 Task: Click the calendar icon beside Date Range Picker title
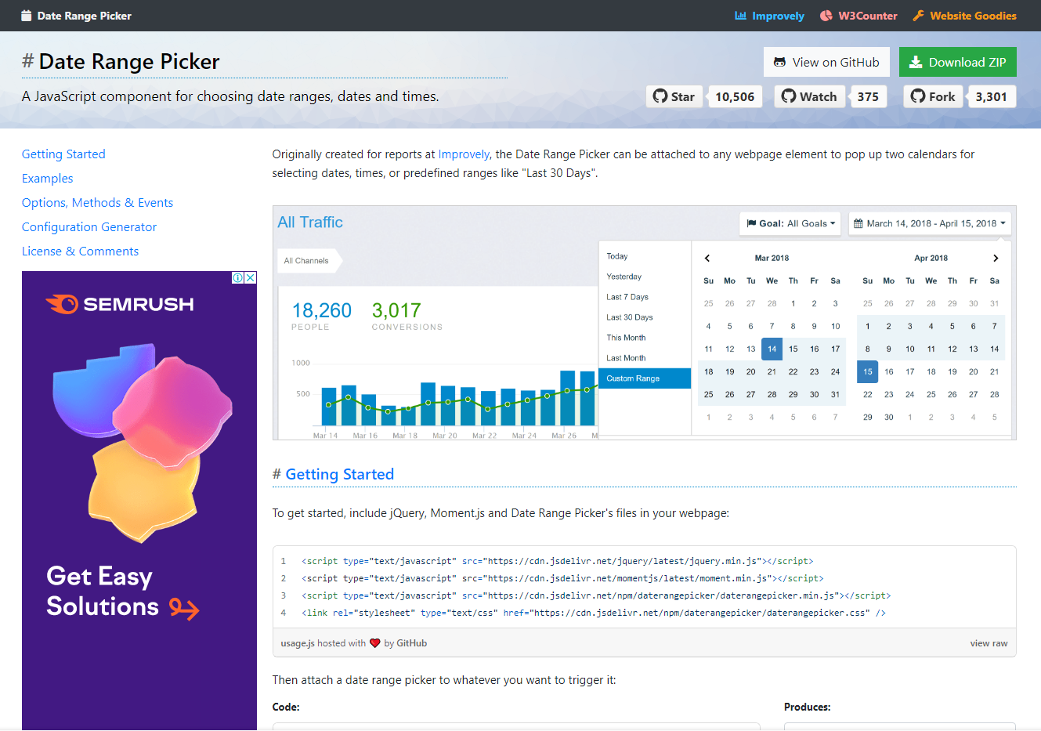26,16
